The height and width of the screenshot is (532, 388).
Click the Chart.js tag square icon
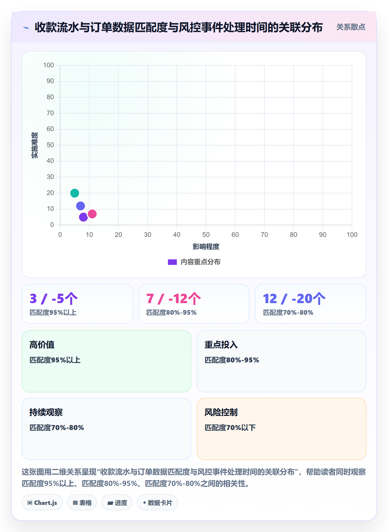30,503
